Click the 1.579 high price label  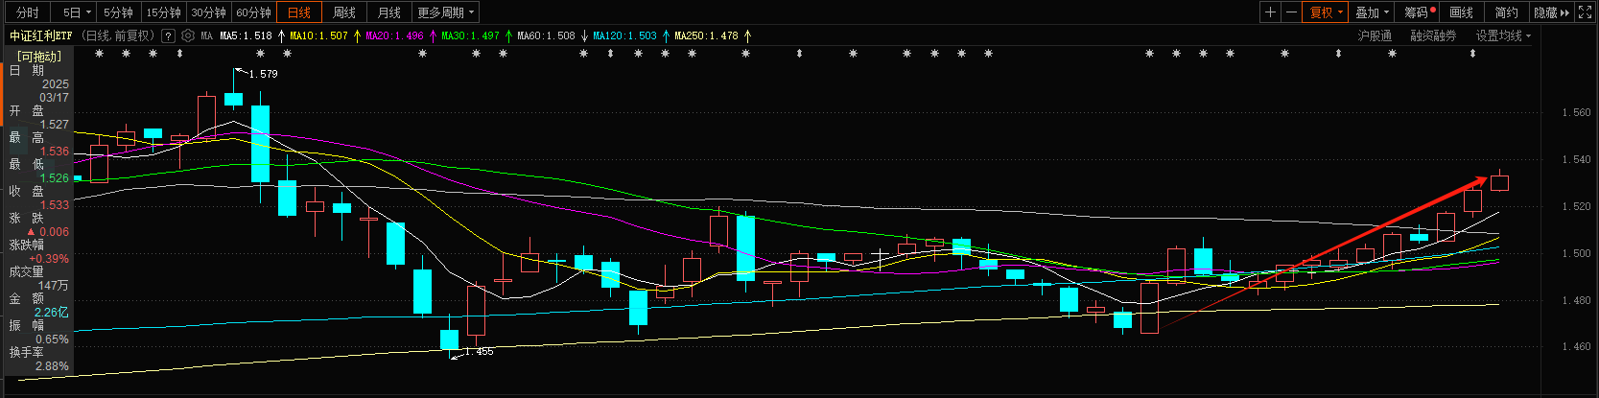click(263, 74)
